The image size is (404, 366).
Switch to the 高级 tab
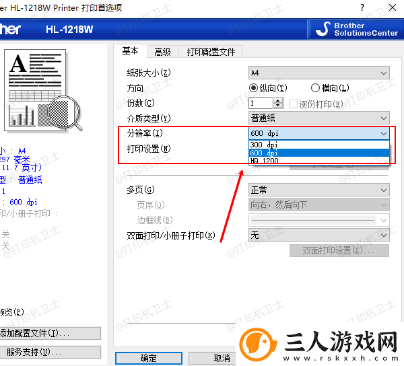pyautogui.click(x=162, y=52)
